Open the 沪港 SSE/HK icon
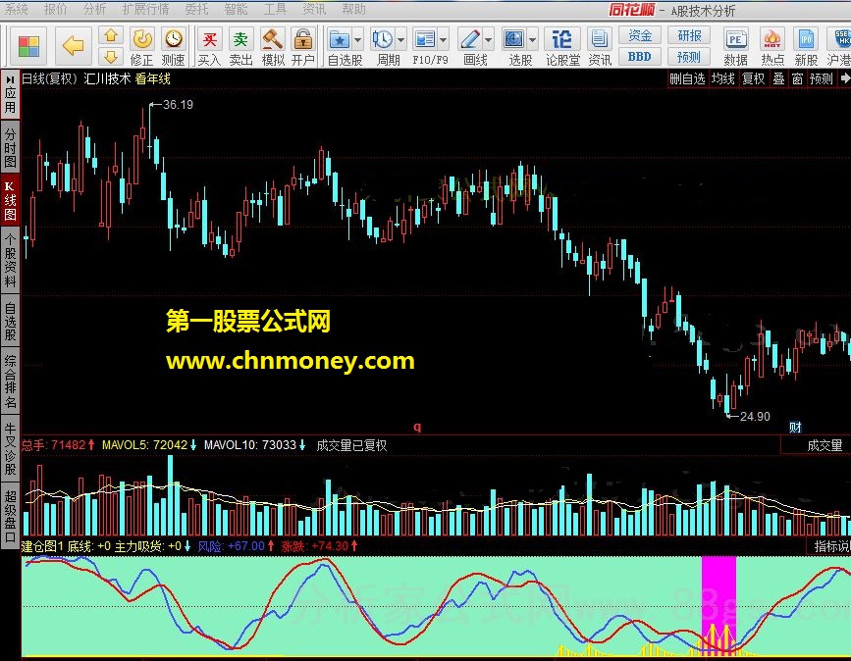 coord(839,47)
